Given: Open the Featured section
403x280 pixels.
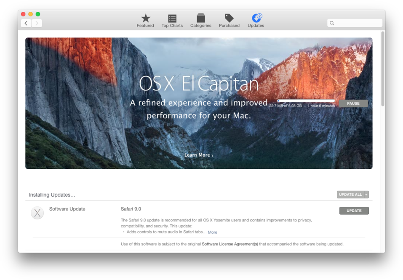Looking at the screenshot, I should pos(145,20).
